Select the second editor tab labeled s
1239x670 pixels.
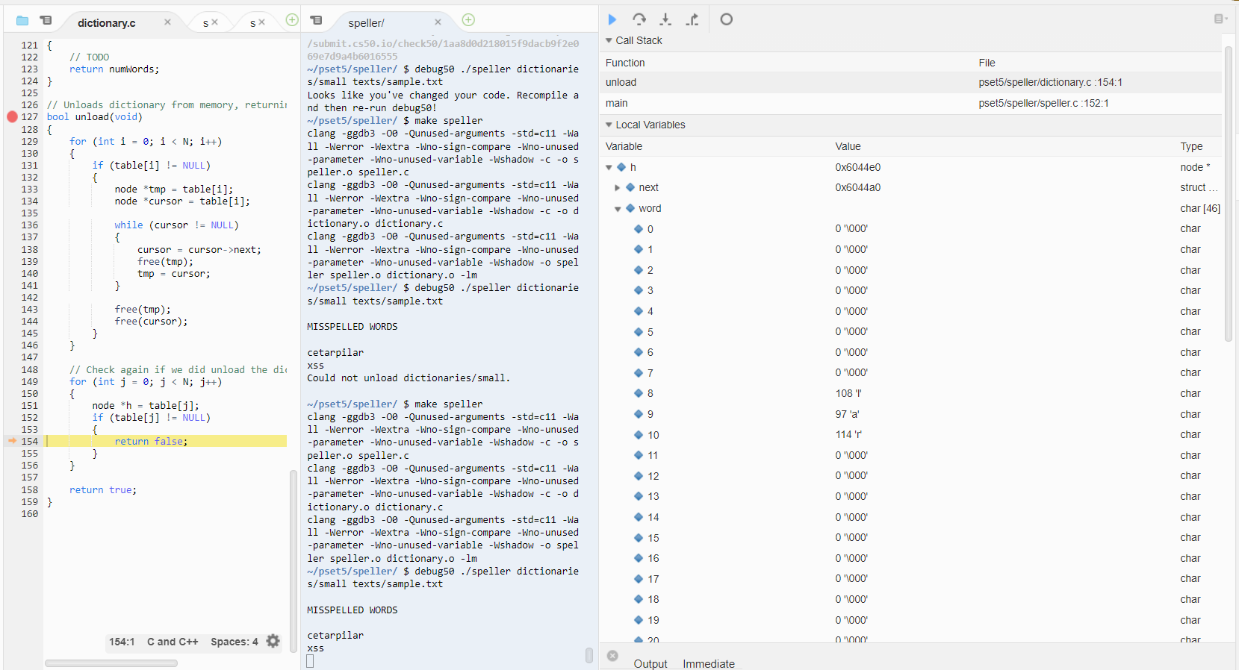pos(205,23)
